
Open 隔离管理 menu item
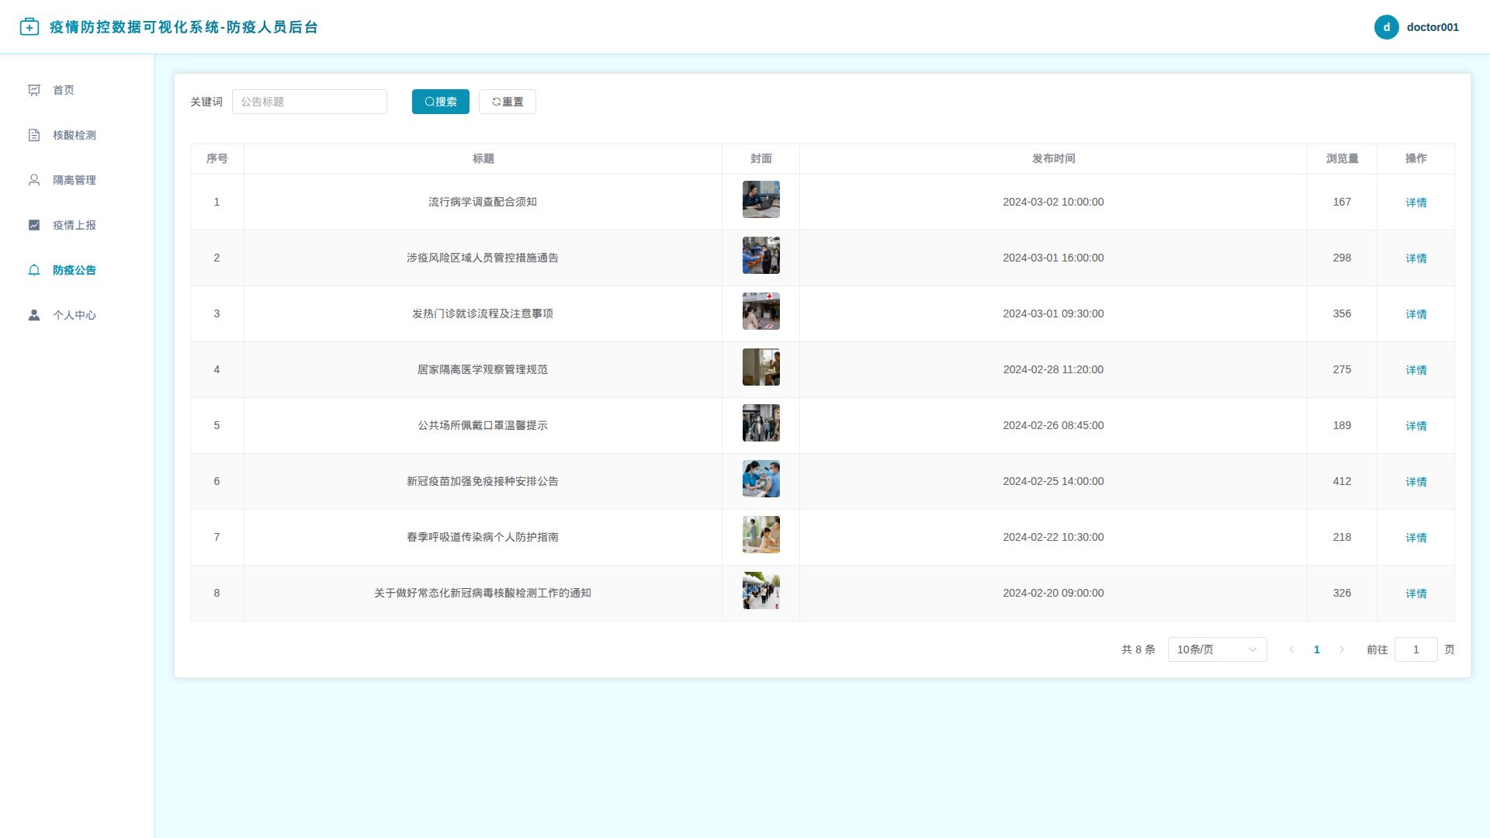78,180
